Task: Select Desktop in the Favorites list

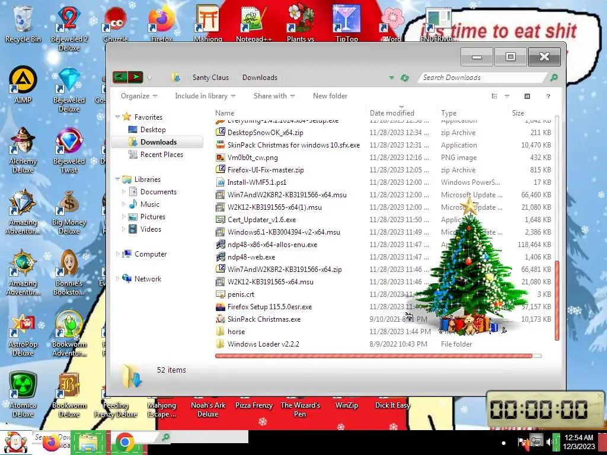Action: click(153, 130)
